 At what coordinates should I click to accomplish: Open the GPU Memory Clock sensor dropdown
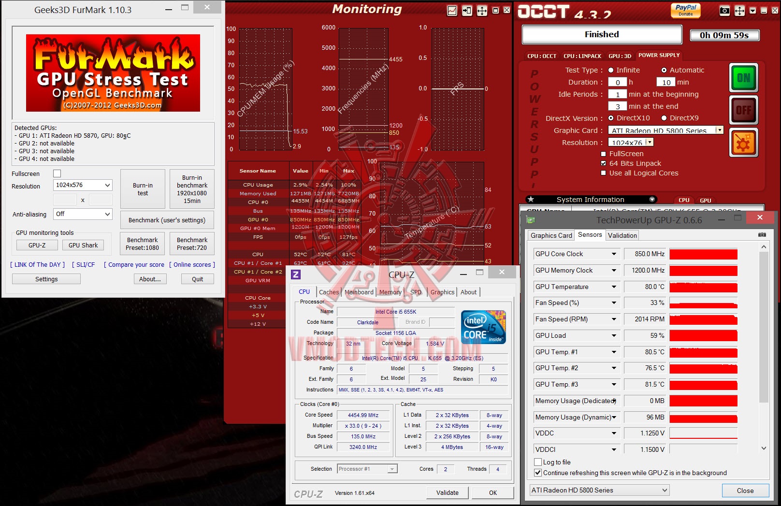614,271
